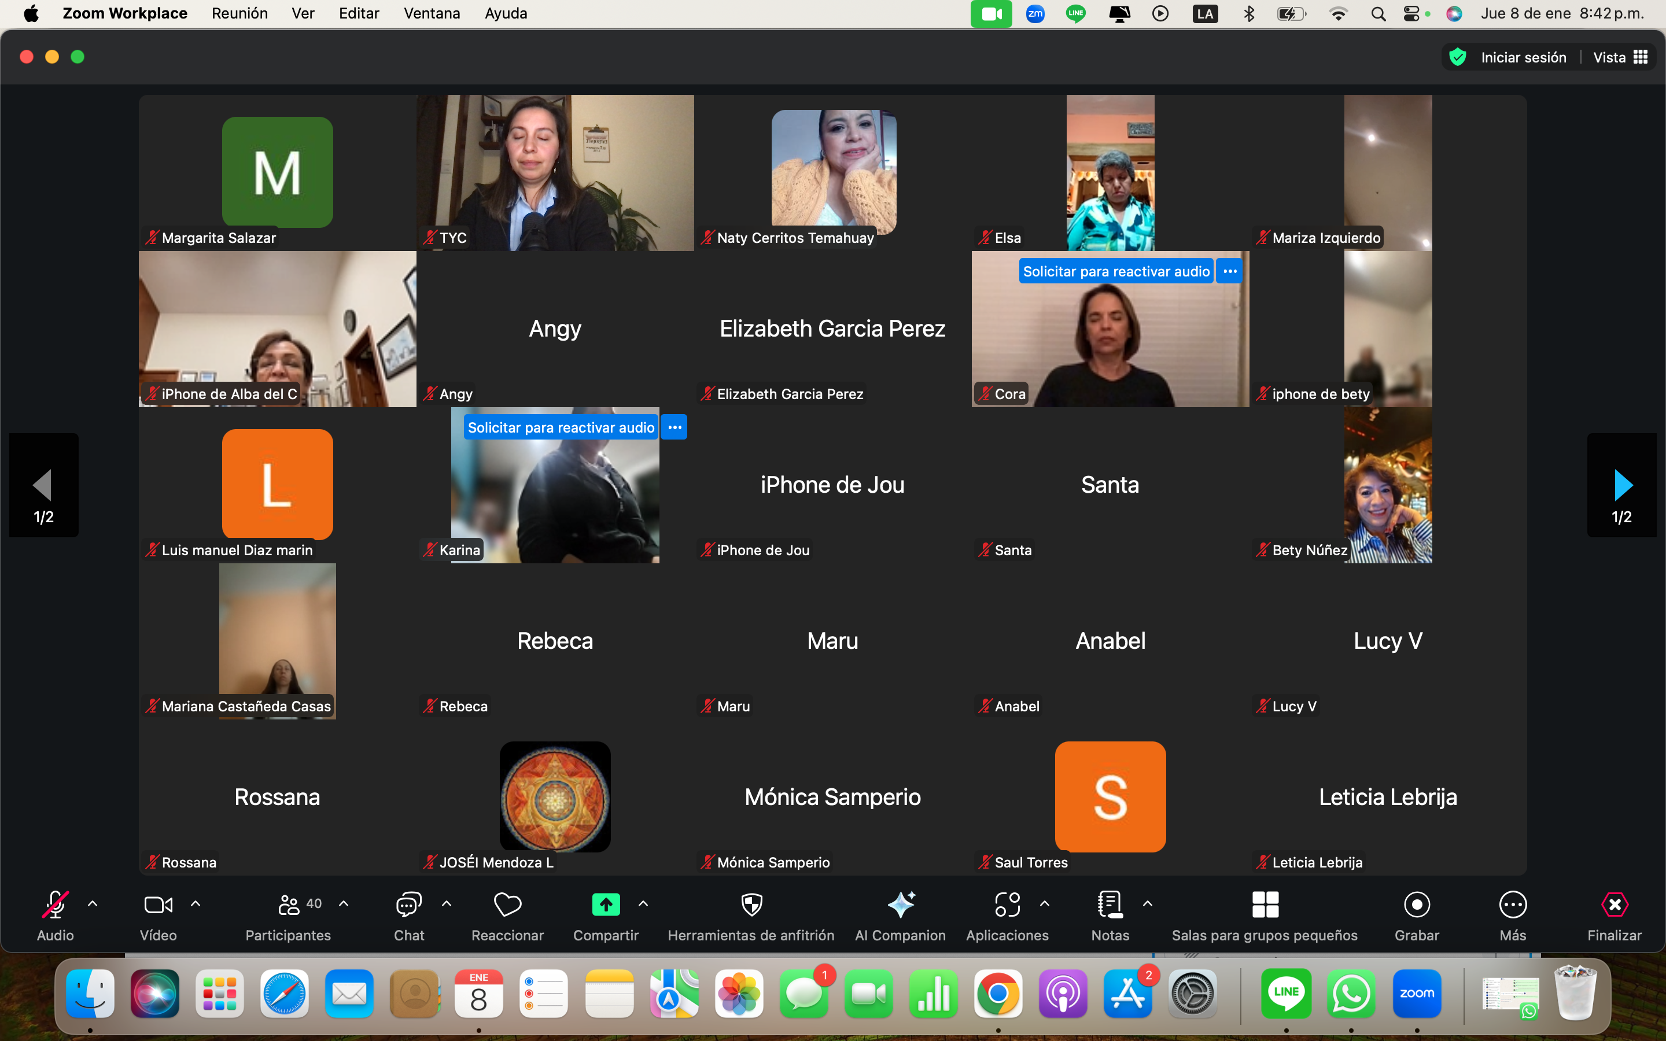This screenshot has height=1041, width=1666.
Task: Open the green Compartir screen icon
Action: [x=606, y=905]
